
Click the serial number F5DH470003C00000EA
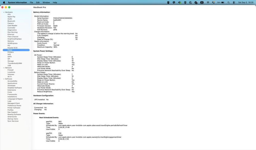click(63, 18)
